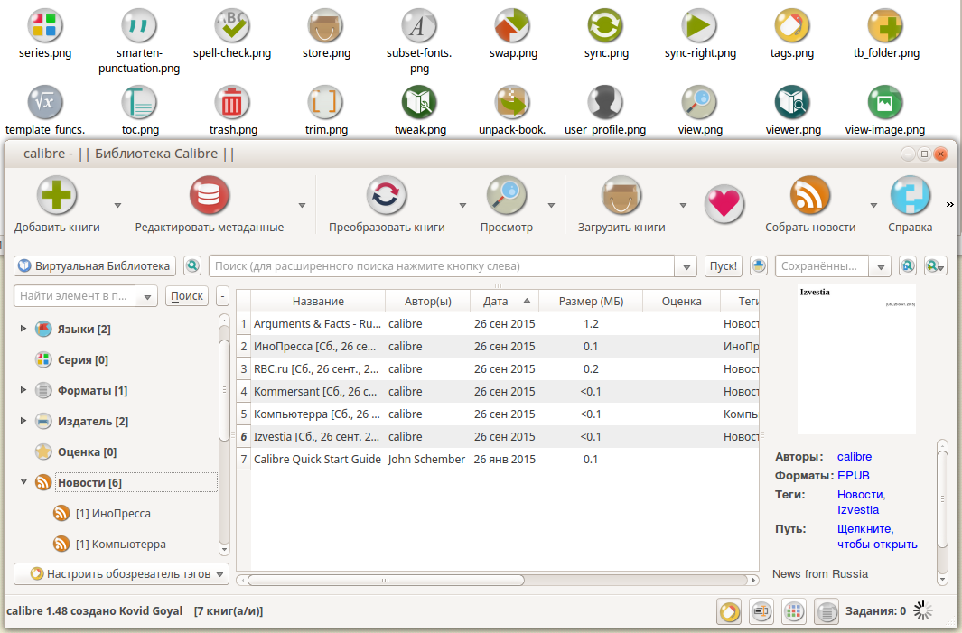Viewport: 962px width, 633px height.
Task: Sort by Оценка column header
Action: click(681, 302)
